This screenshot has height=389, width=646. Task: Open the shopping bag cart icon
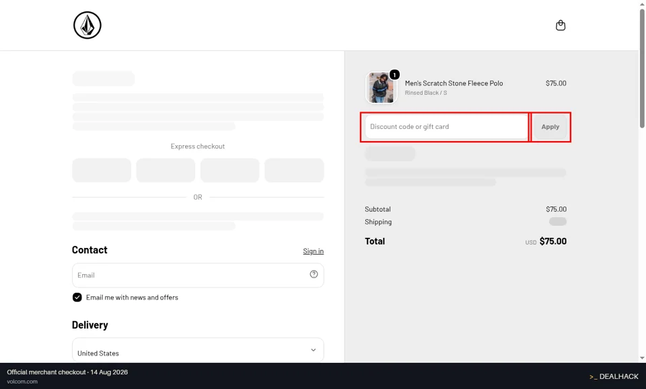click(561, 26)
